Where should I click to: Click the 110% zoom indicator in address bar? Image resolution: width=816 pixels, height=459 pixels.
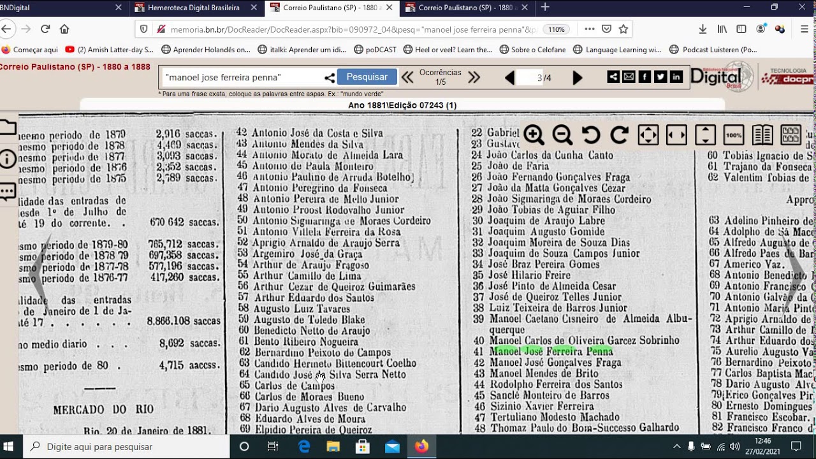point(557,29)
